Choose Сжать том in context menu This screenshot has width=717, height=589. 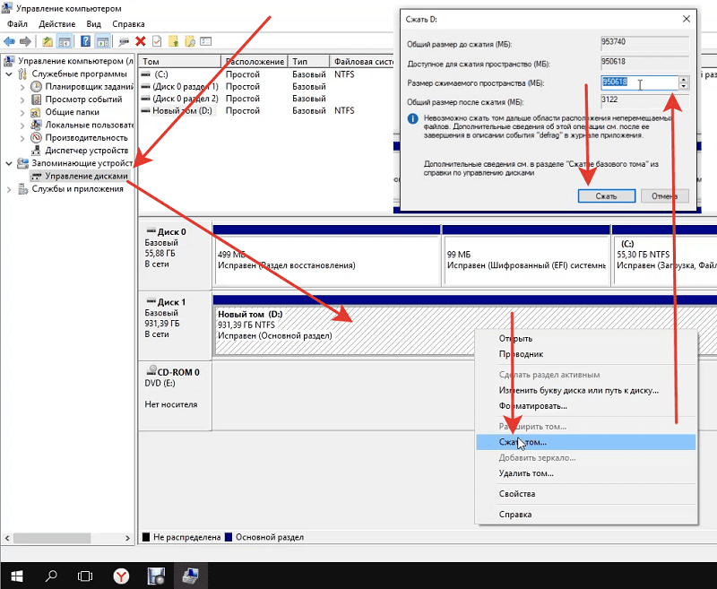(x=586, y=442)
